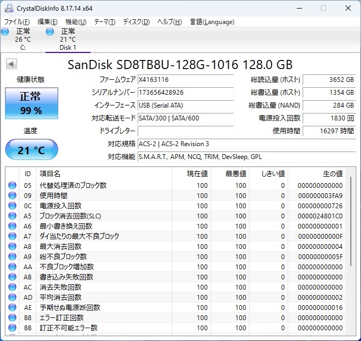The height and width of the screenshot is (341, 361).
Task: Select the Disk 1 status orb
Action: pyautogui.click(x=50, y=32)
